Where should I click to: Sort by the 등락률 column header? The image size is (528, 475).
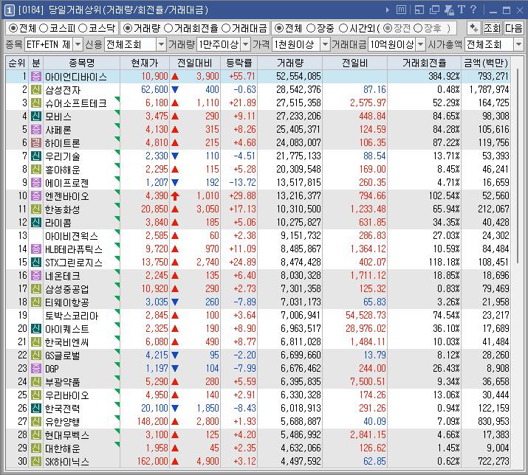coord(239,63)
